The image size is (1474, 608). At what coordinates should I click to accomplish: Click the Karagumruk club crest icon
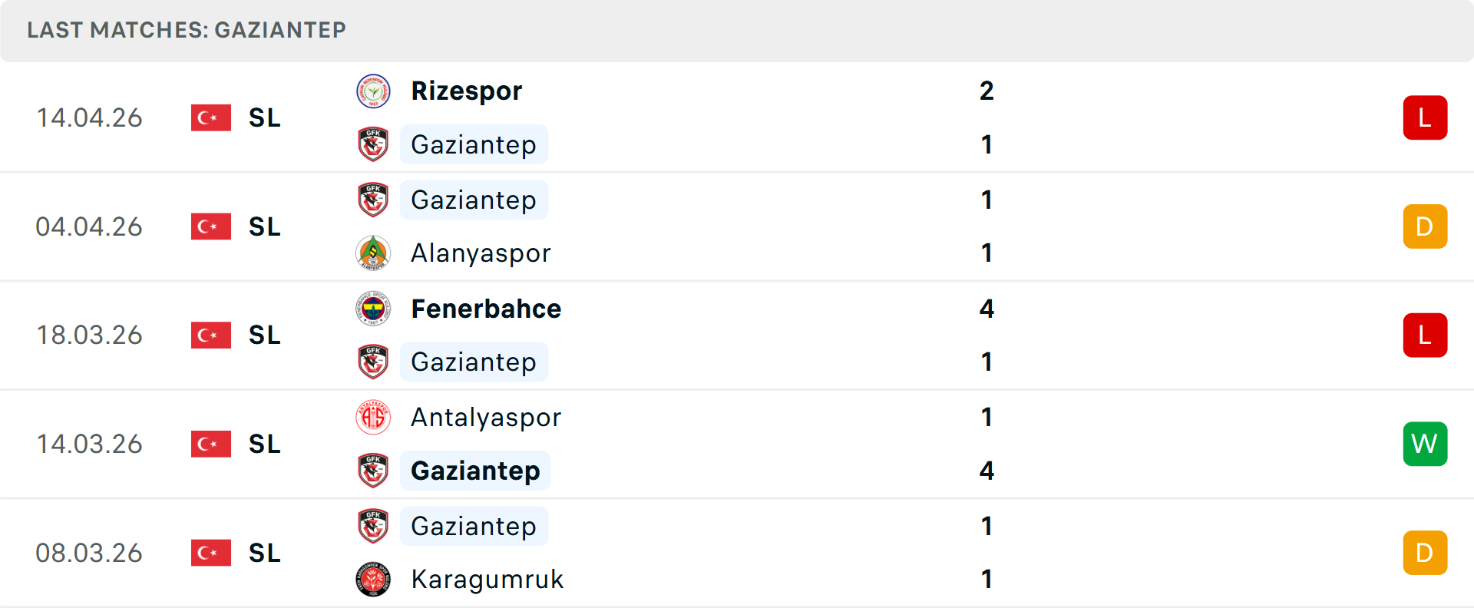tap(373, 580)
